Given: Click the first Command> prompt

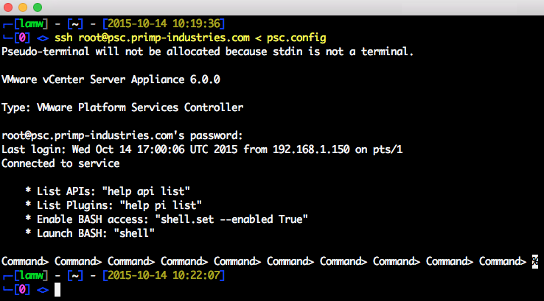Looking at the screenshot, I should coord(25,261).
